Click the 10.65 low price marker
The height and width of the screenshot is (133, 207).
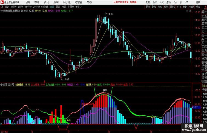tap(66, 79)
